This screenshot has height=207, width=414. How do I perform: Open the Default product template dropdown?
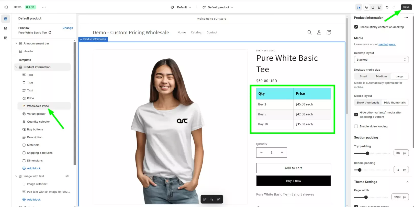[x=218, y=7]
